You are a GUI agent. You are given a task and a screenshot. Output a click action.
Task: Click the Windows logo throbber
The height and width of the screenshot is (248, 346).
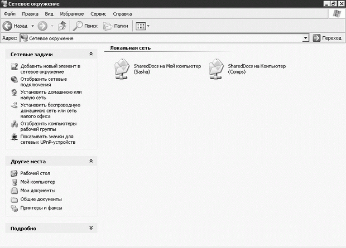337,14
